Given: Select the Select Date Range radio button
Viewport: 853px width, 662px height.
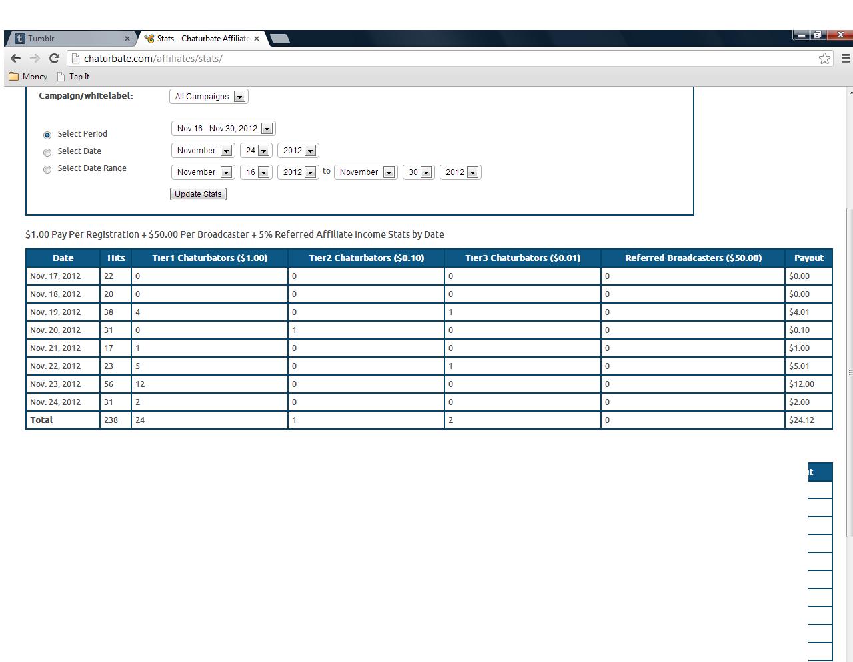Looking at the screenshot, I should [47, 169].
